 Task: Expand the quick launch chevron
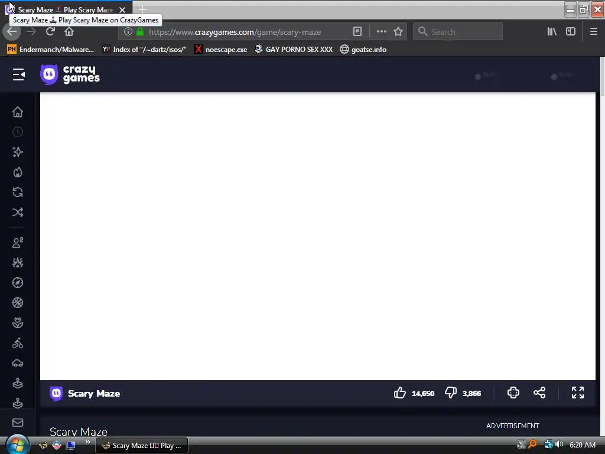point(87,442)
